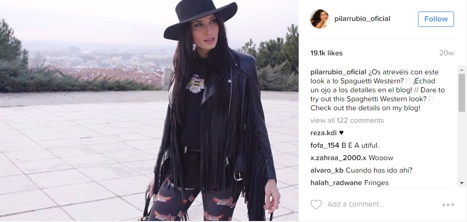View all 122 comments
Viewport: 467px width, 222px height.
pyautogui.click(x=347, y=121)
